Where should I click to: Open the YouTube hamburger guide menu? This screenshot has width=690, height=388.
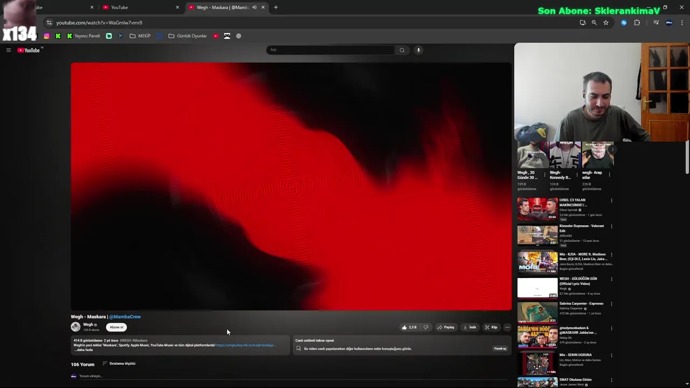8,50
